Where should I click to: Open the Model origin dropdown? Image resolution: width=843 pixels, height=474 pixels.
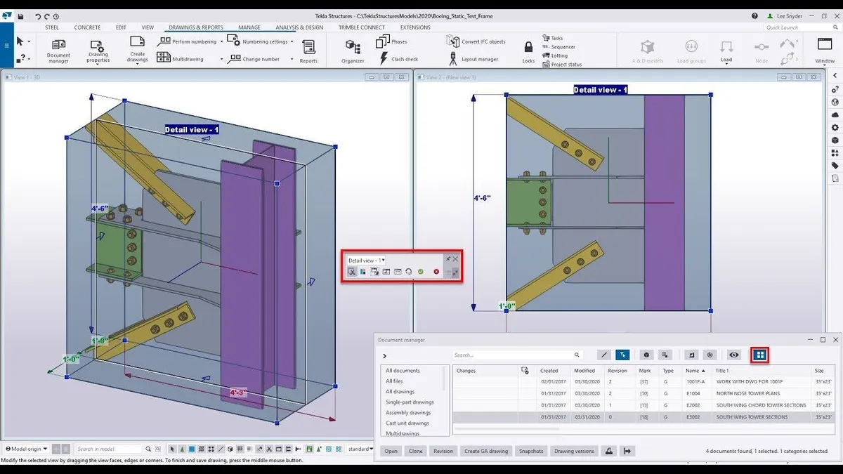(27, 449)
